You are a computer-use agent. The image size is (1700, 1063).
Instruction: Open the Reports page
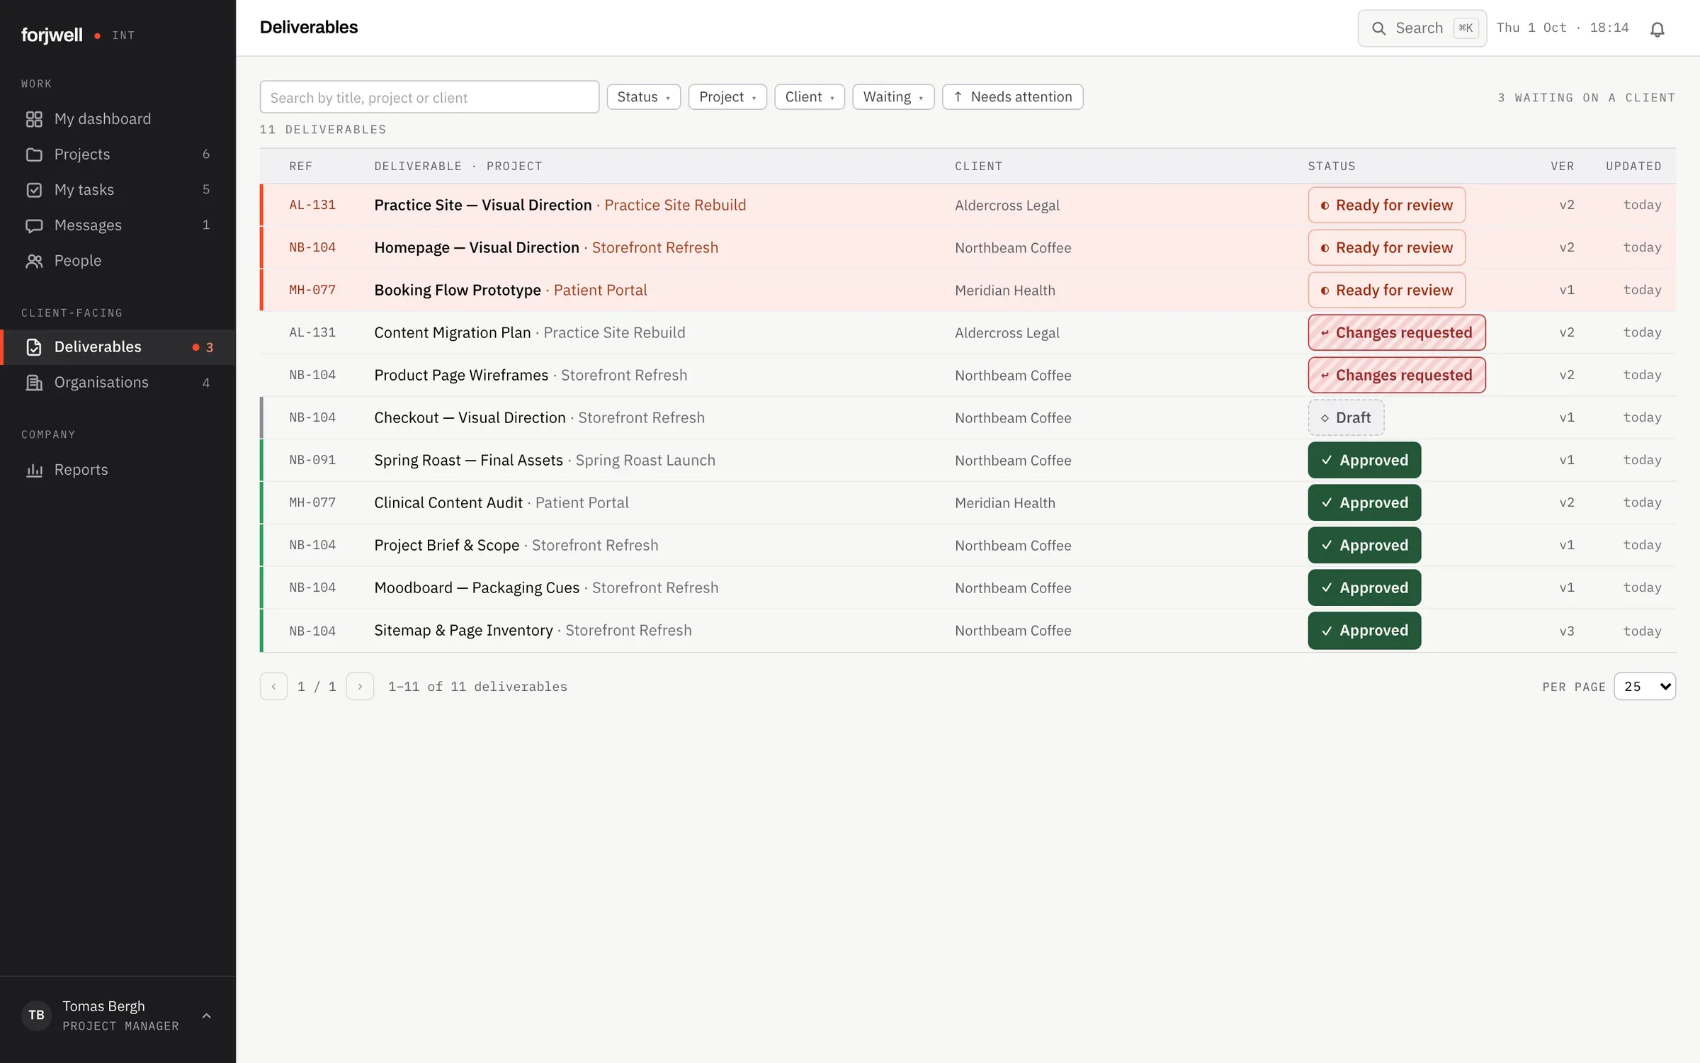pos(118,470)
